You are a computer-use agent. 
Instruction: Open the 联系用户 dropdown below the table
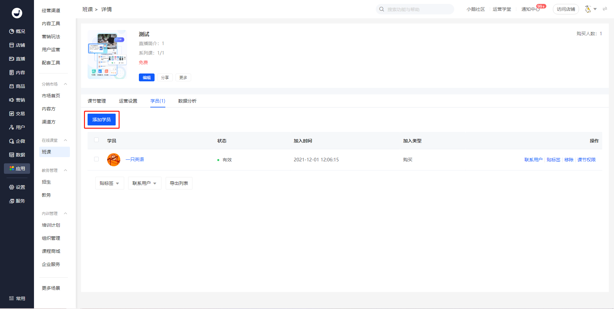click(145, 183)
